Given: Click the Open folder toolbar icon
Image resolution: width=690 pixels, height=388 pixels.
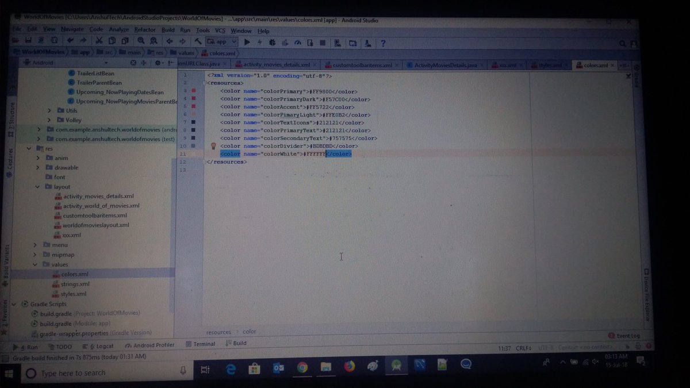Looking at the screenshot, I should pyautogui.click(x=16, y=41).
